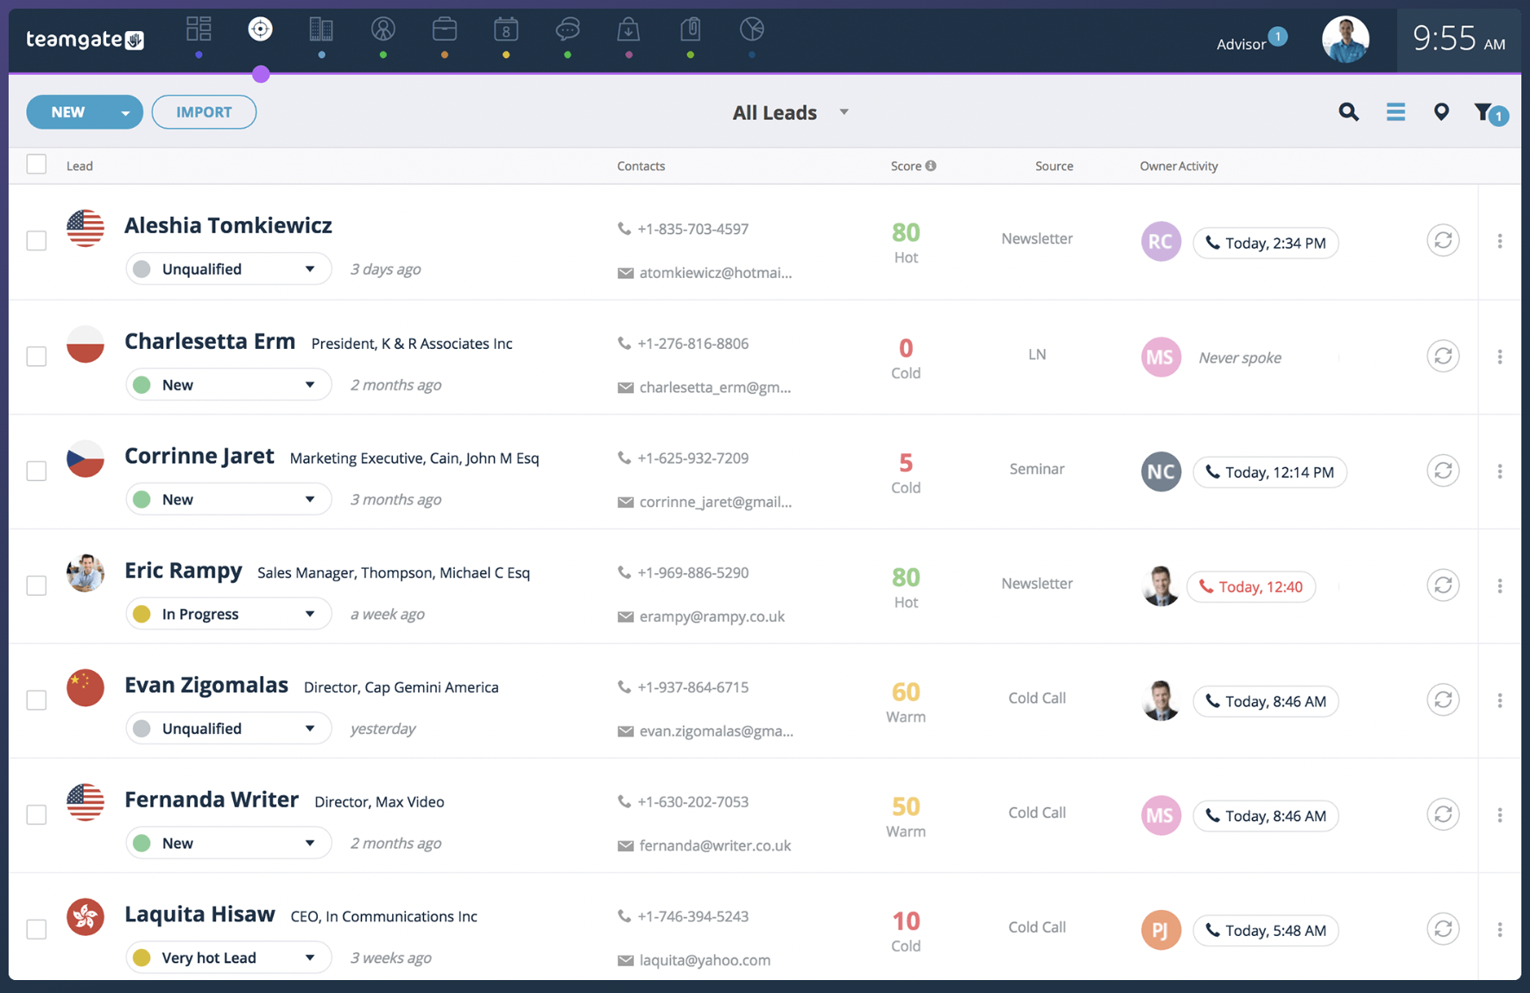Viewport: 1530px width, 993px height.
Task: Open the Leads target icon in navigation
Action: [x=260, y=29]
